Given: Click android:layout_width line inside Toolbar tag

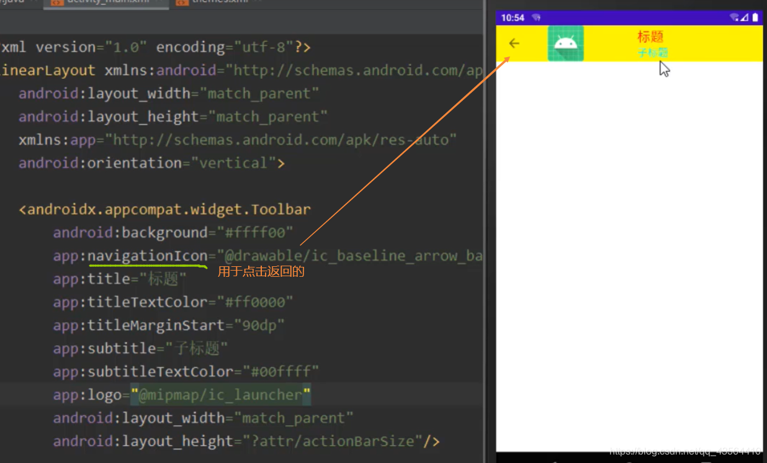Looking at the screenshot, I should [x=203, y=418].
